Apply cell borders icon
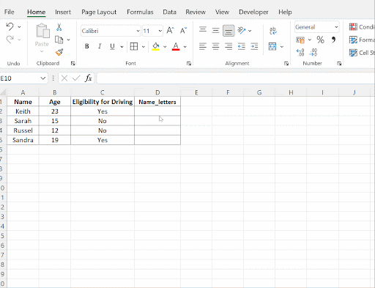The height and width of the screenshot is (288, 375). 134,46
